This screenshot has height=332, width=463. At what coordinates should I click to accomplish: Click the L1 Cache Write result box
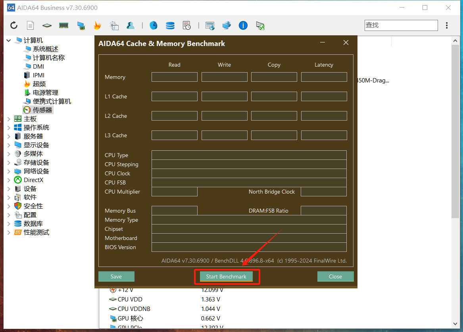pyautogui.click(x=225, y=96)
